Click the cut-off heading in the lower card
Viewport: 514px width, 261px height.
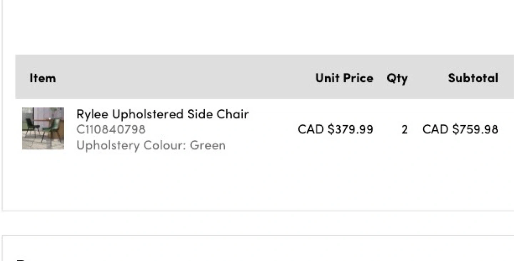coord(22,260)
